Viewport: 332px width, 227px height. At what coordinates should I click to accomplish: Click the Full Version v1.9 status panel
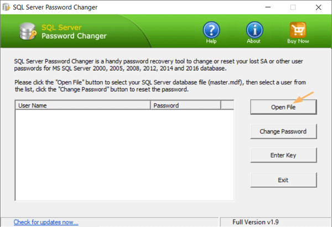pos(275,222)
